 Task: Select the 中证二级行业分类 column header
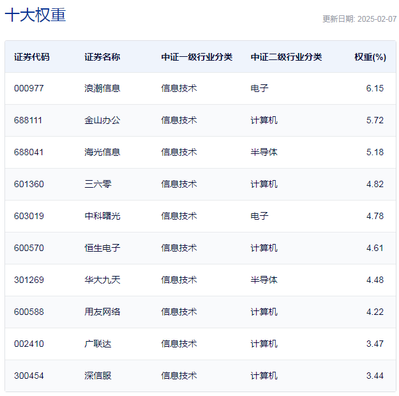pyautogui.click(x=286, y=57)
